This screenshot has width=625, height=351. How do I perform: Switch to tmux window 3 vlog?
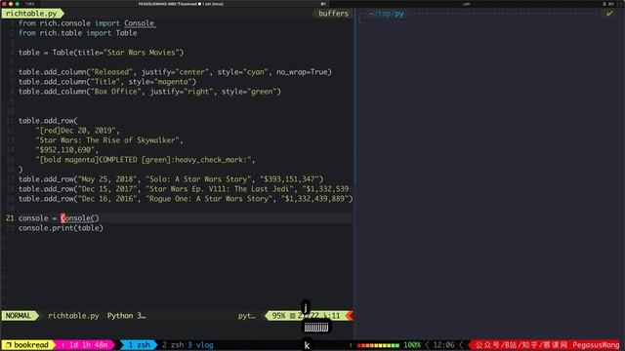point(200,345)
